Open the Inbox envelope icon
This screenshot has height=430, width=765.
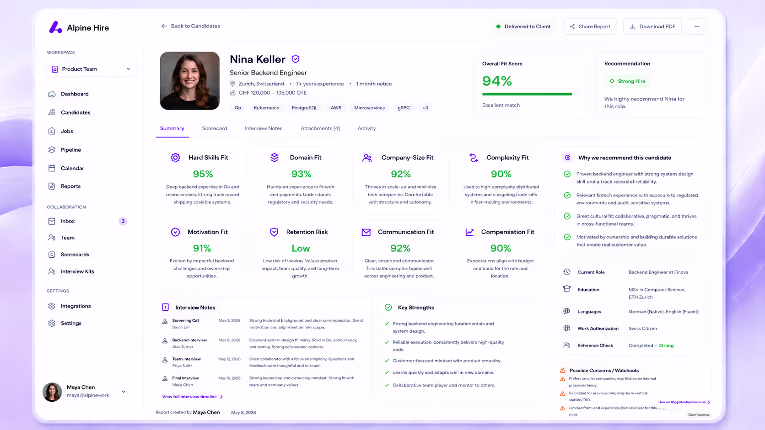pos(52,221)
